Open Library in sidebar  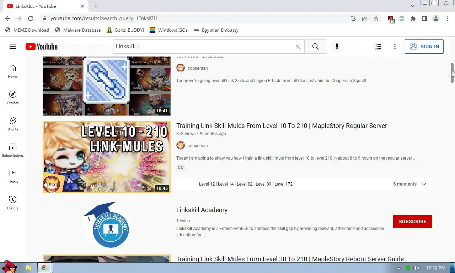pos(13,177)
